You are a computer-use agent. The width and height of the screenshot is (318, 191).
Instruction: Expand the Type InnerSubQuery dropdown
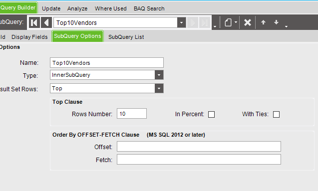pos(159,75)
